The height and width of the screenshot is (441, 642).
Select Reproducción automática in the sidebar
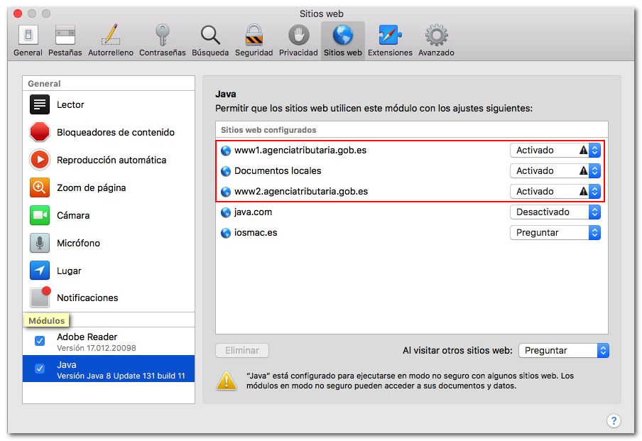(111, 160)
